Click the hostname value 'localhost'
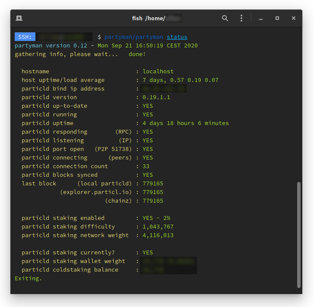Image resolution: width=314 pixels, height=307 pixels. coord(158,72)
